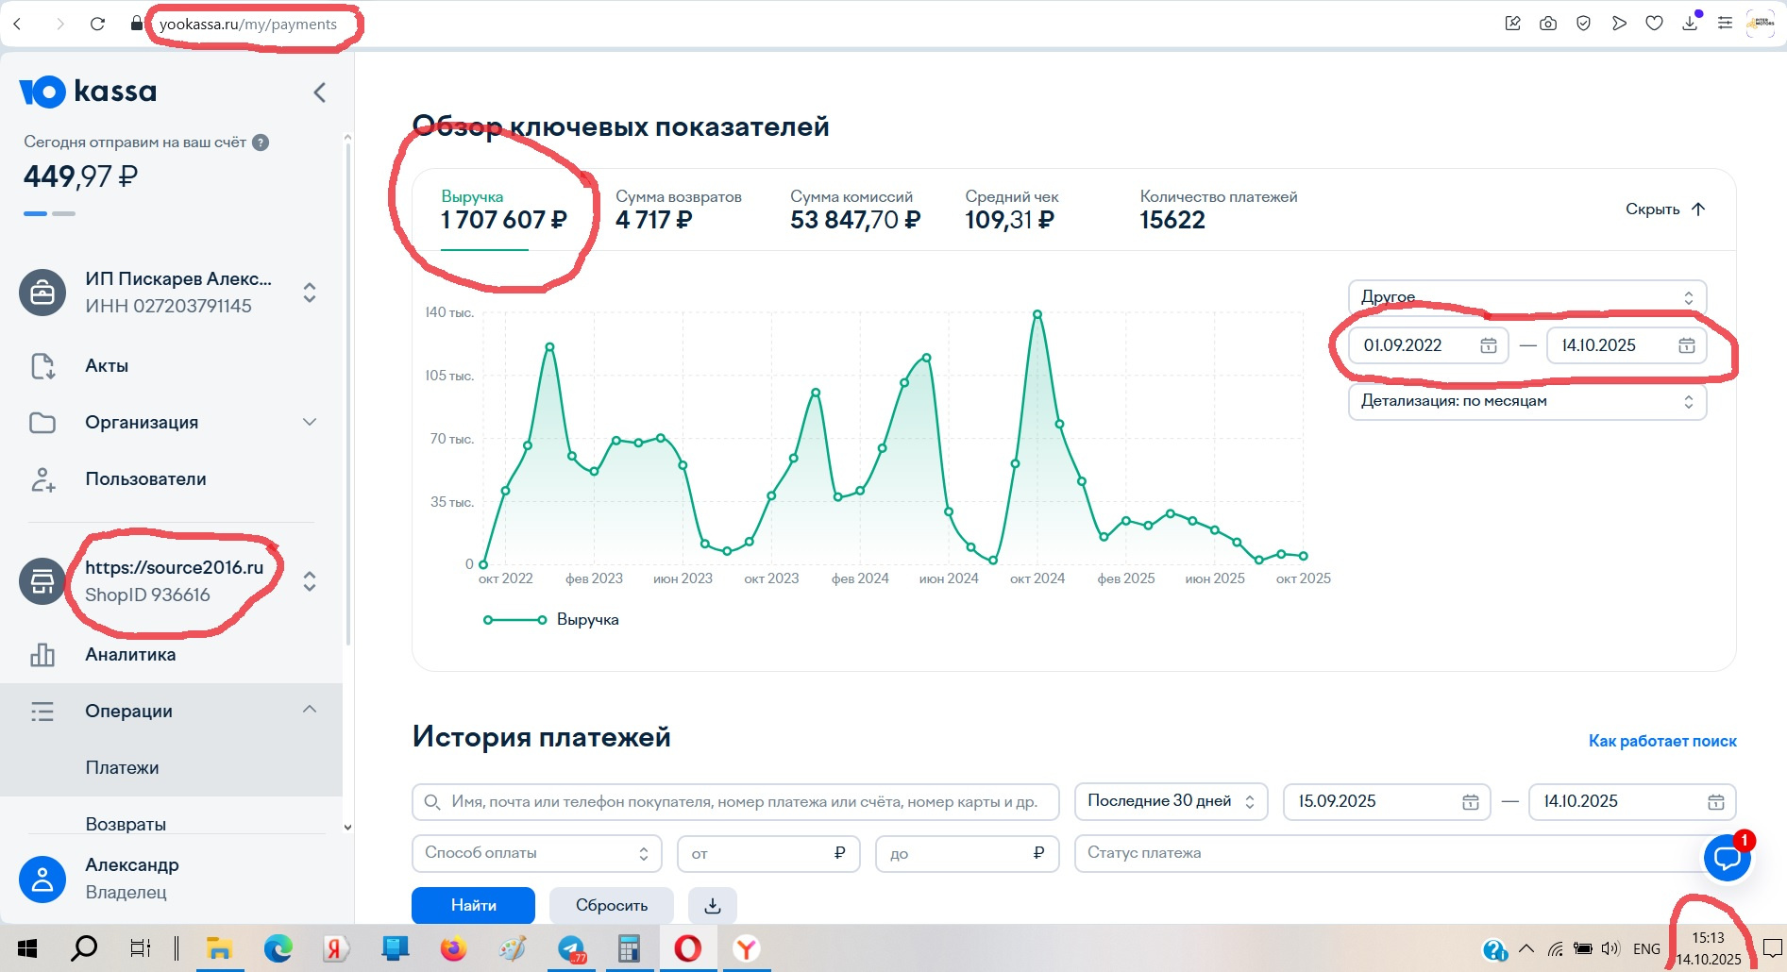Open Акты in the sidebar

pos(107,366)
